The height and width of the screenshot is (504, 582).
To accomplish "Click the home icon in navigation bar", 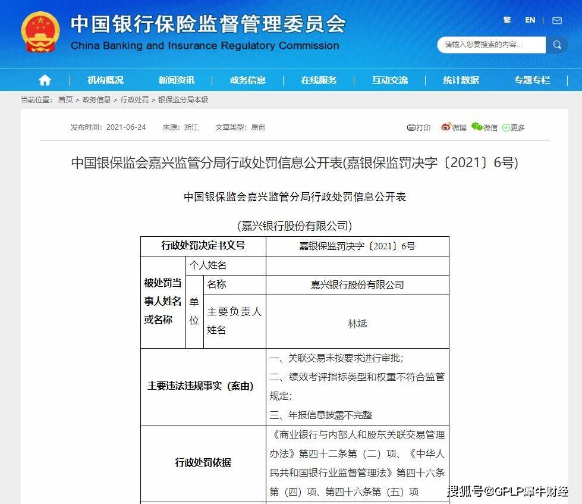I will [x=45, y=80].
